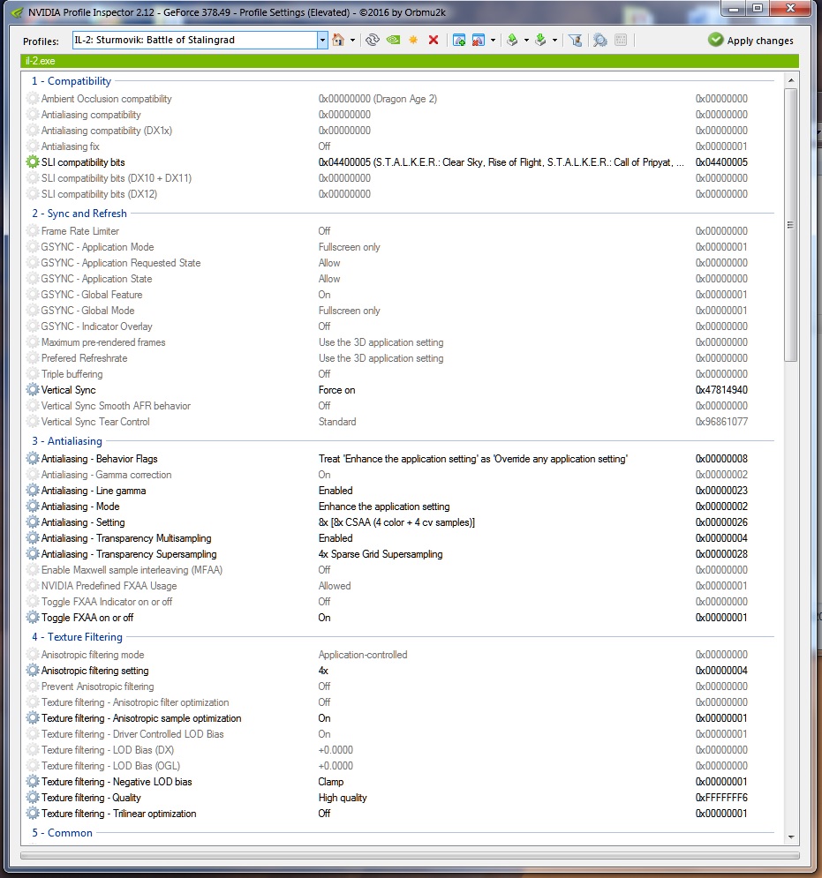The height and width of the screenshot is (878, 822).
Task: Apply changes to the profile
Action: click(x=750, y=41)
